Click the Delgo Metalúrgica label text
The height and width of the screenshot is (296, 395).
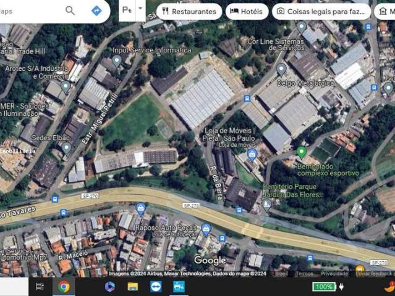pos(305,83)
